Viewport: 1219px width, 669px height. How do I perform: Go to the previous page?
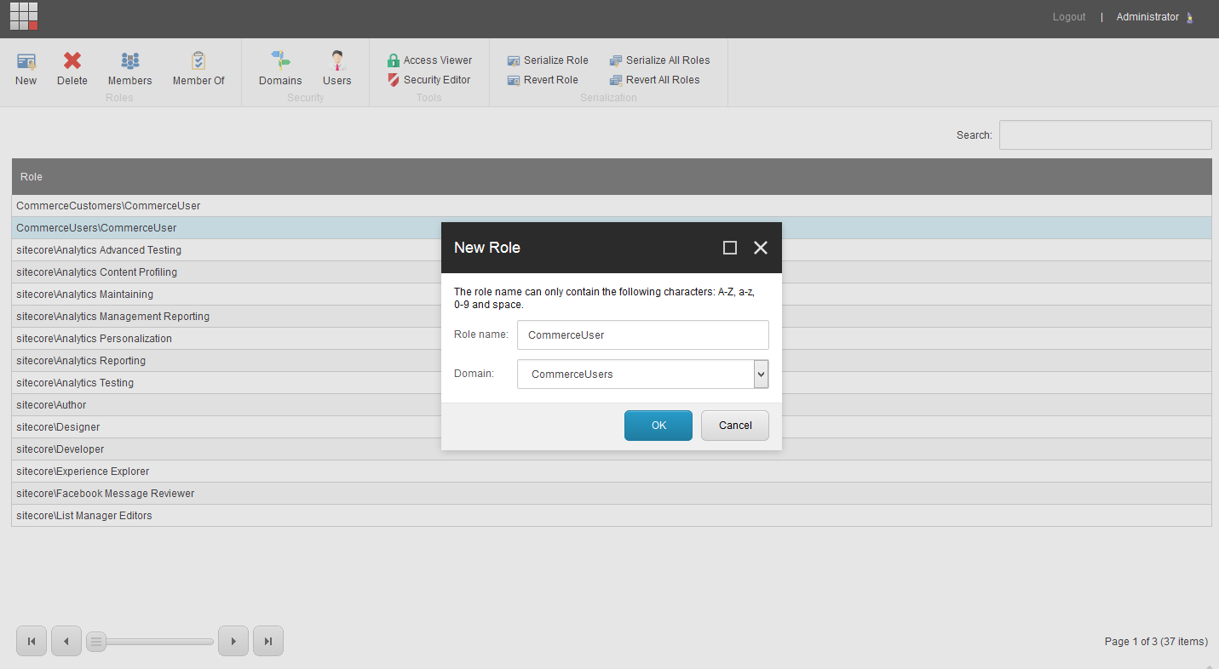[66, 641]
